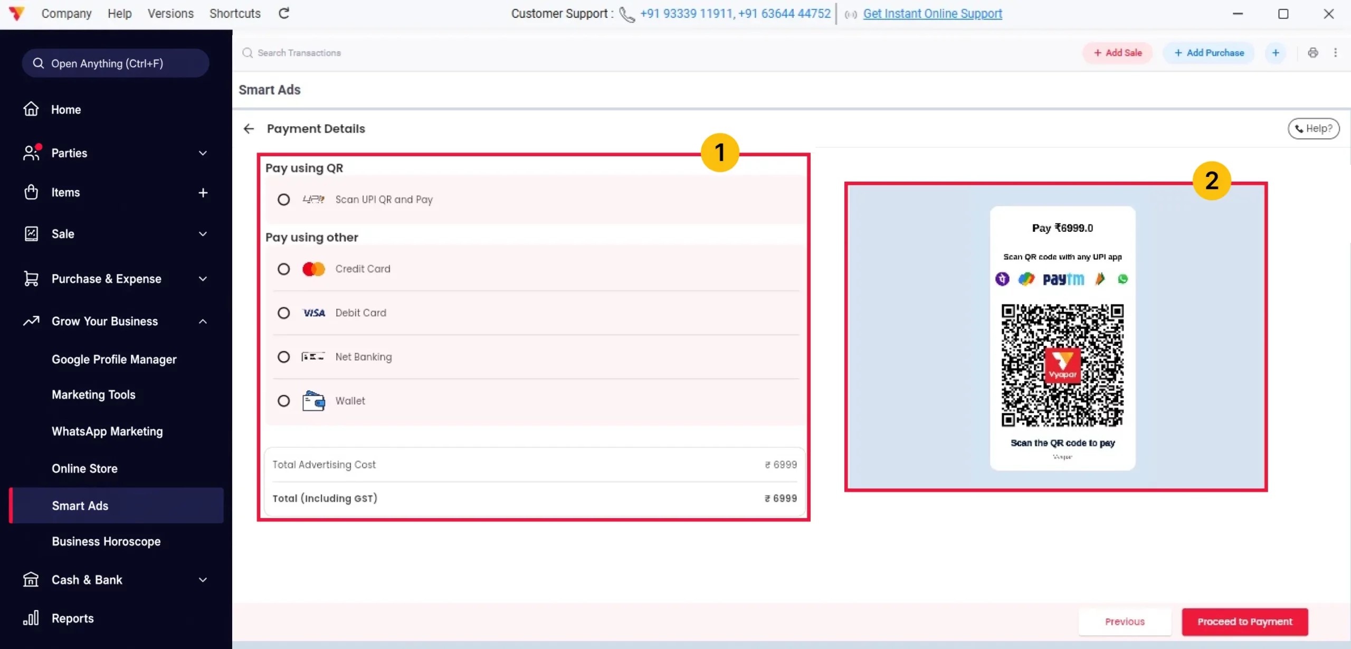Click the Grow Your Business trend icon
Image resolution: width=1351 pixels, height=649 pixels.
pyautogui.click(x=31, y=321)
